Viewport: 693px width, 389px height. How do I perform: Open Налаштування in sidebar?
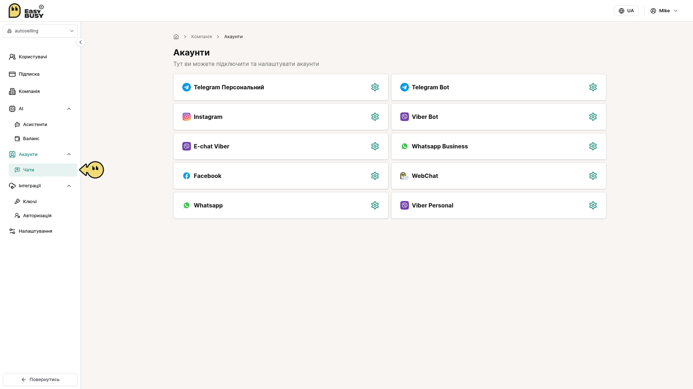click(40, 231)
